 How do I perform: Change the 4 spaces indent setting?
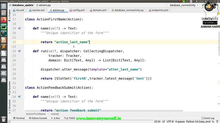click(x=180, y=122)
